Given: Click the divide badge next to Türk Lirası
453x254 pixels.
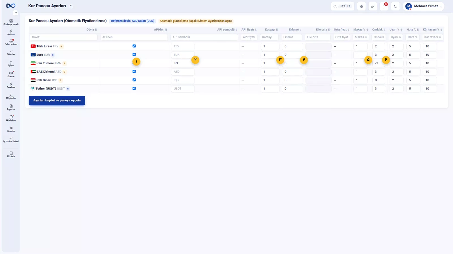Looking at the screenshot, I should [61, 46].
